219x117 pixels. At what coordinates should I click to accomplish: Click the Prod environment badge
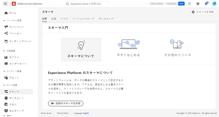(181, 3)
